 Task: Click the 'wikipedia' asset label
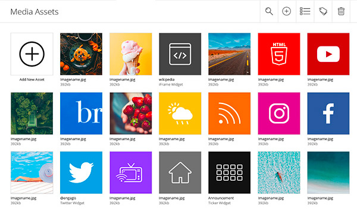click(x=167, y=80)
